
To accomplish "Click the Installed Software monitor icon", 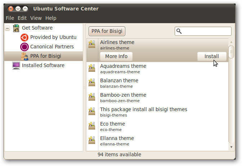I will click(16, 66).
